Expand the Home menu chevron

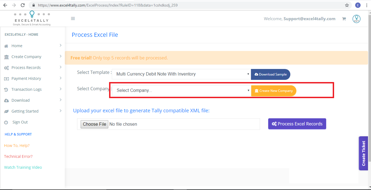[x=60, y=45]
